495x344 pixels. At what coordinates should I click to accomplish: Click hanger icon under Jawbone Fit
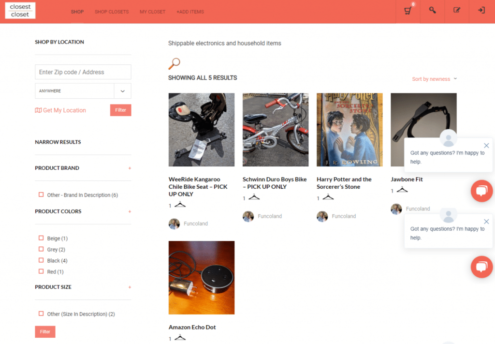click(x=402, y=190)
